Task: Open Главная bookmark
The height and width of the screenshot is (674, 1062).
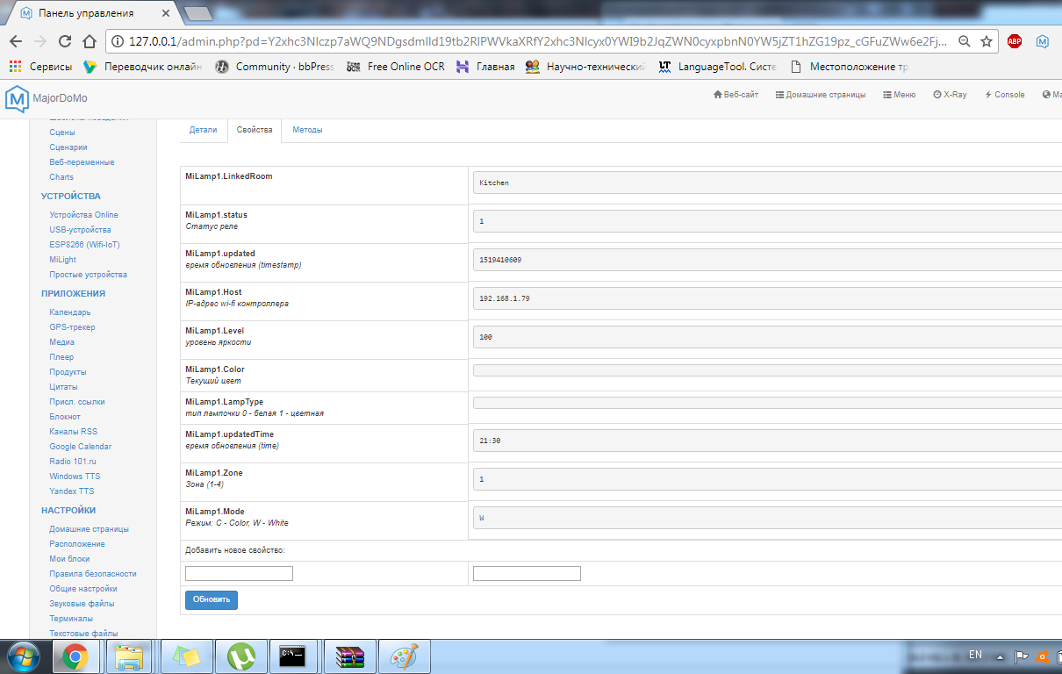Action: point(485,67)
